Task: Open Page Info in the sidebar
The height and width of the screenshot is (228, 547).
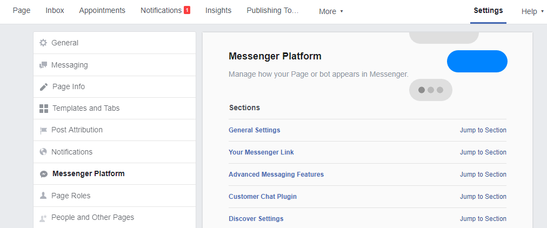Action: (x=115, y=87)
